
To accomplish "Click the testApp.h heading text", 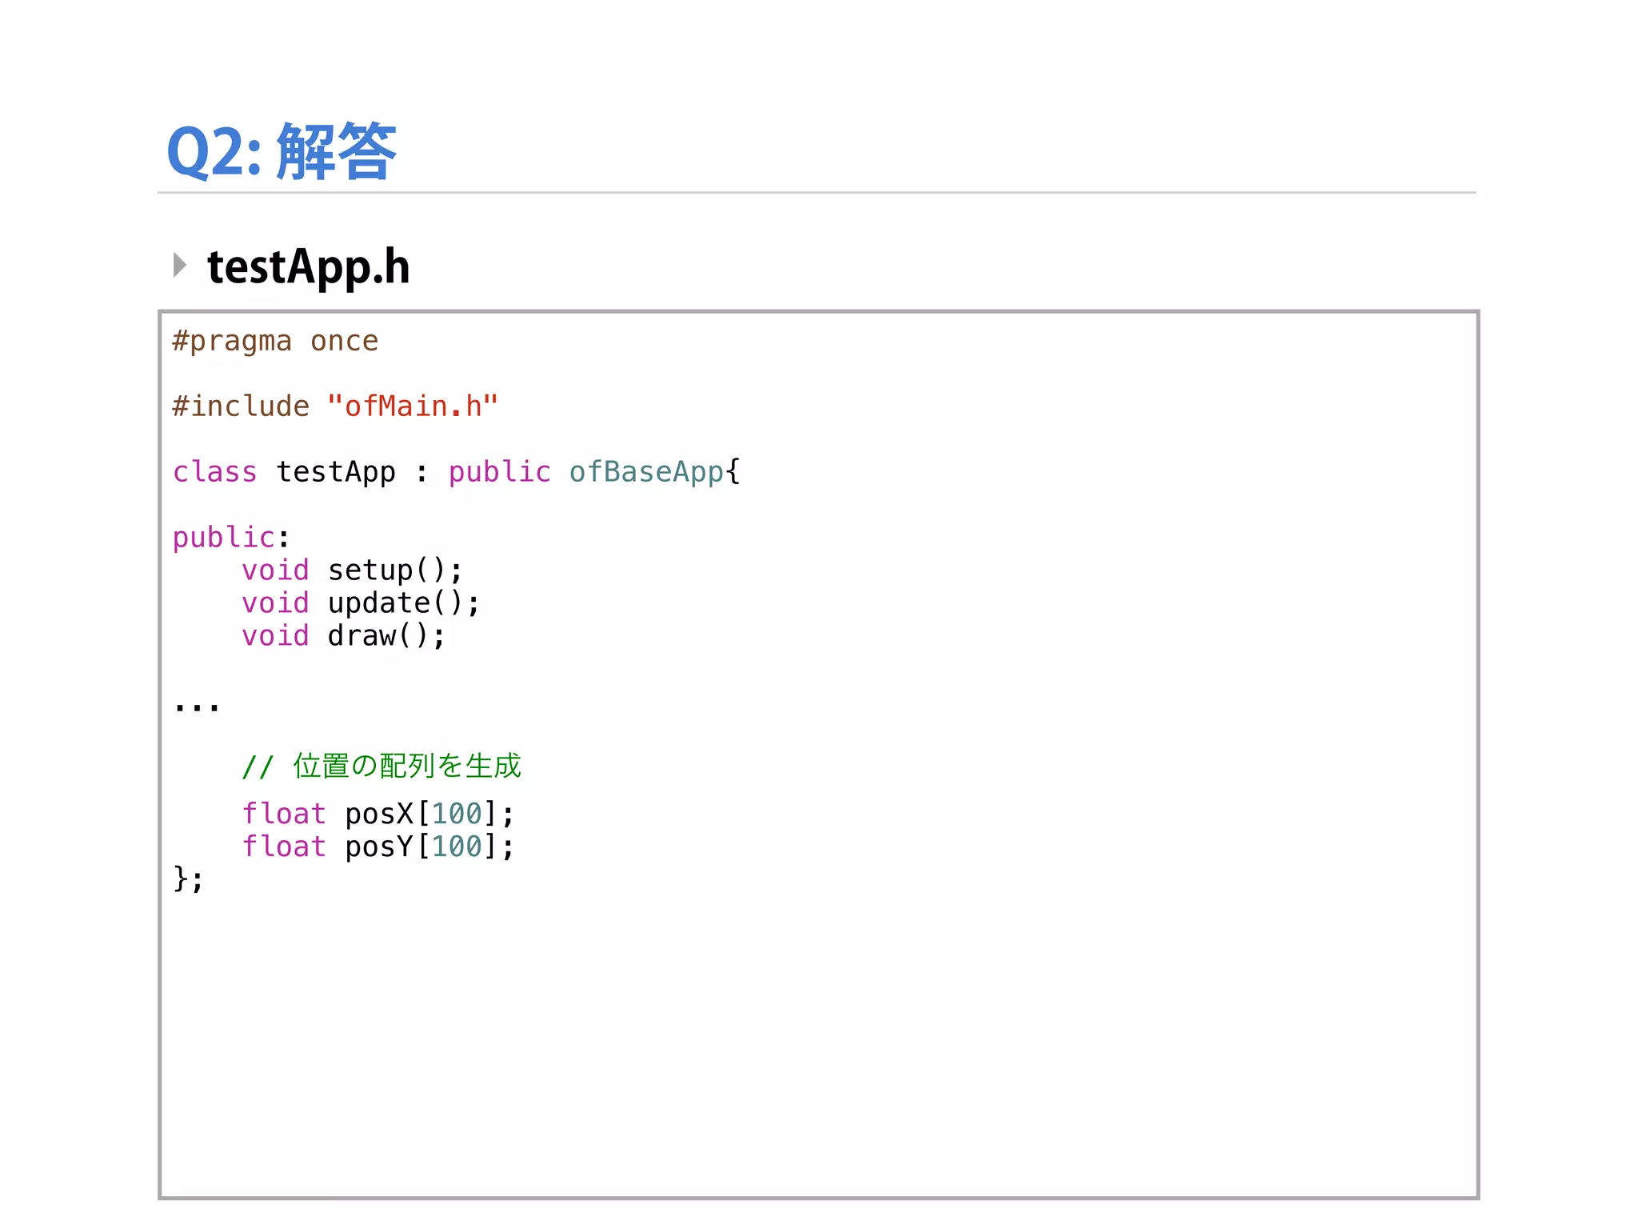I will point(308,266).
